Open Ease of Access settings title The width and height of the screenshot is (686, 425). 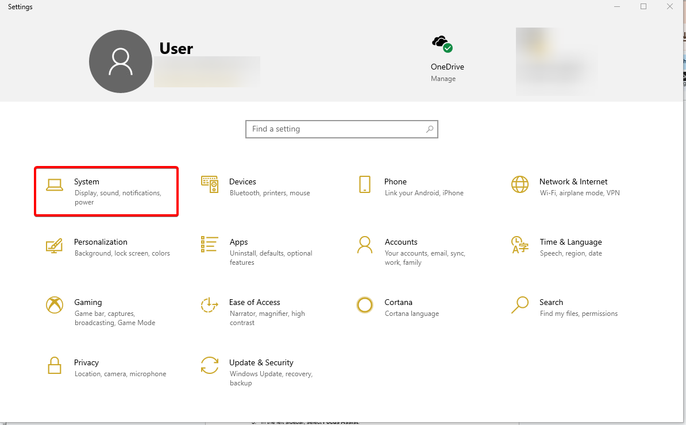tap(255, 302)
